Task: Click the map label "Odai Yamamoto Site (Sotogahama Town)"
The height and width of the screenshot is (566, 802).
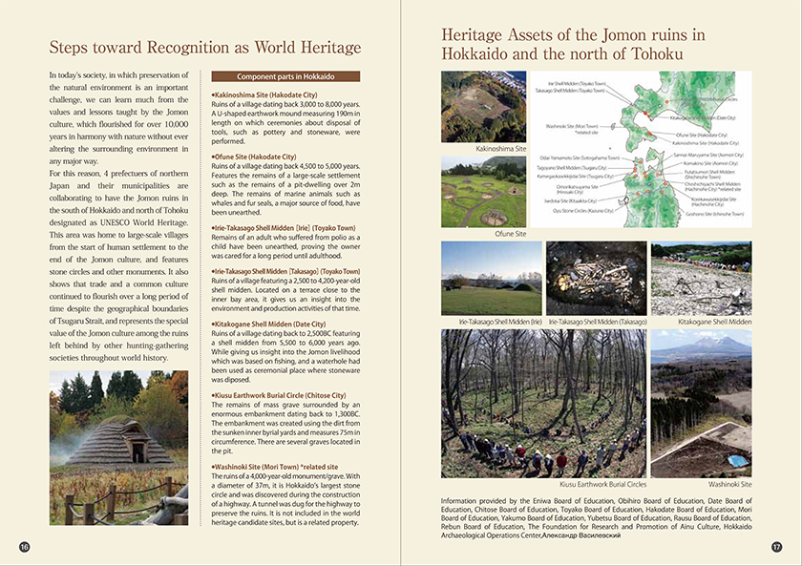Action: point(580,158)
